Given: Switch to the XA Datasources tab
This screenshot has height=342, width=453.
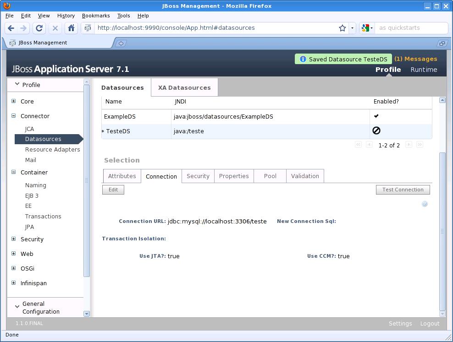Looking at the screenshot, I should tap(184, 87).
